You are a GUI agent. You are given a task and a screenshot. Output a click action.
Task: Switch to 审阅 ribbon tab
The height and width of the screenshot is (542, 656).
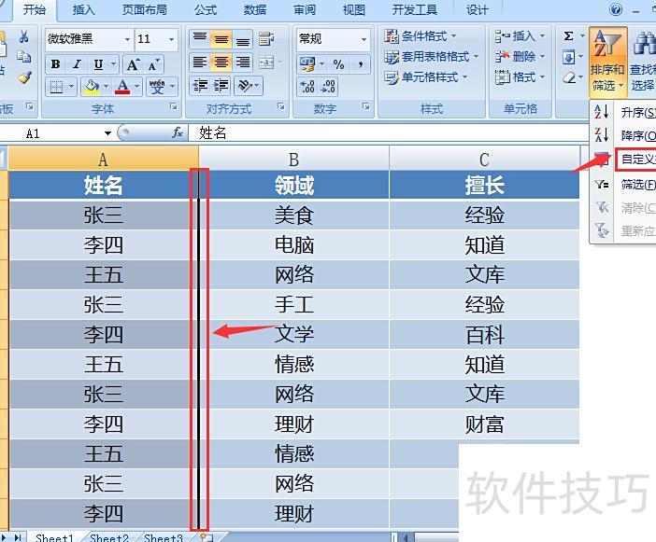(305, 9)
